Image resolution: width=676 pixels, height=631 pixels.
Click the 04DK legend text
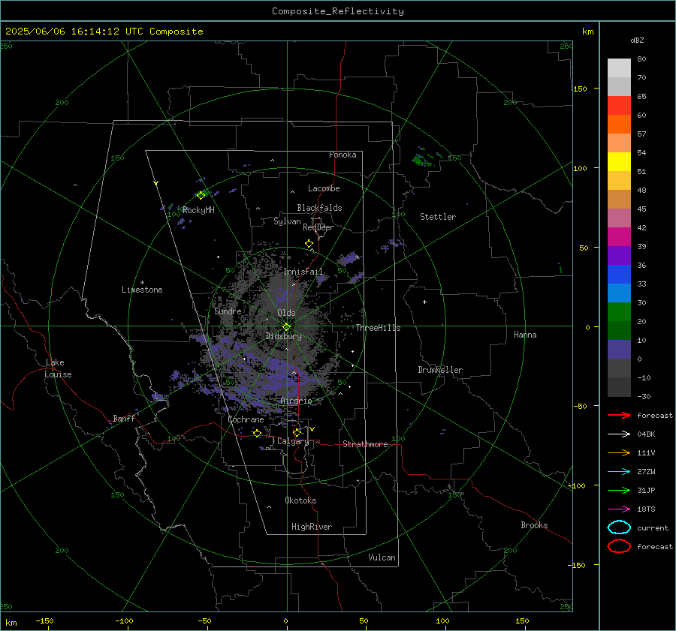(x=646, y=434)
